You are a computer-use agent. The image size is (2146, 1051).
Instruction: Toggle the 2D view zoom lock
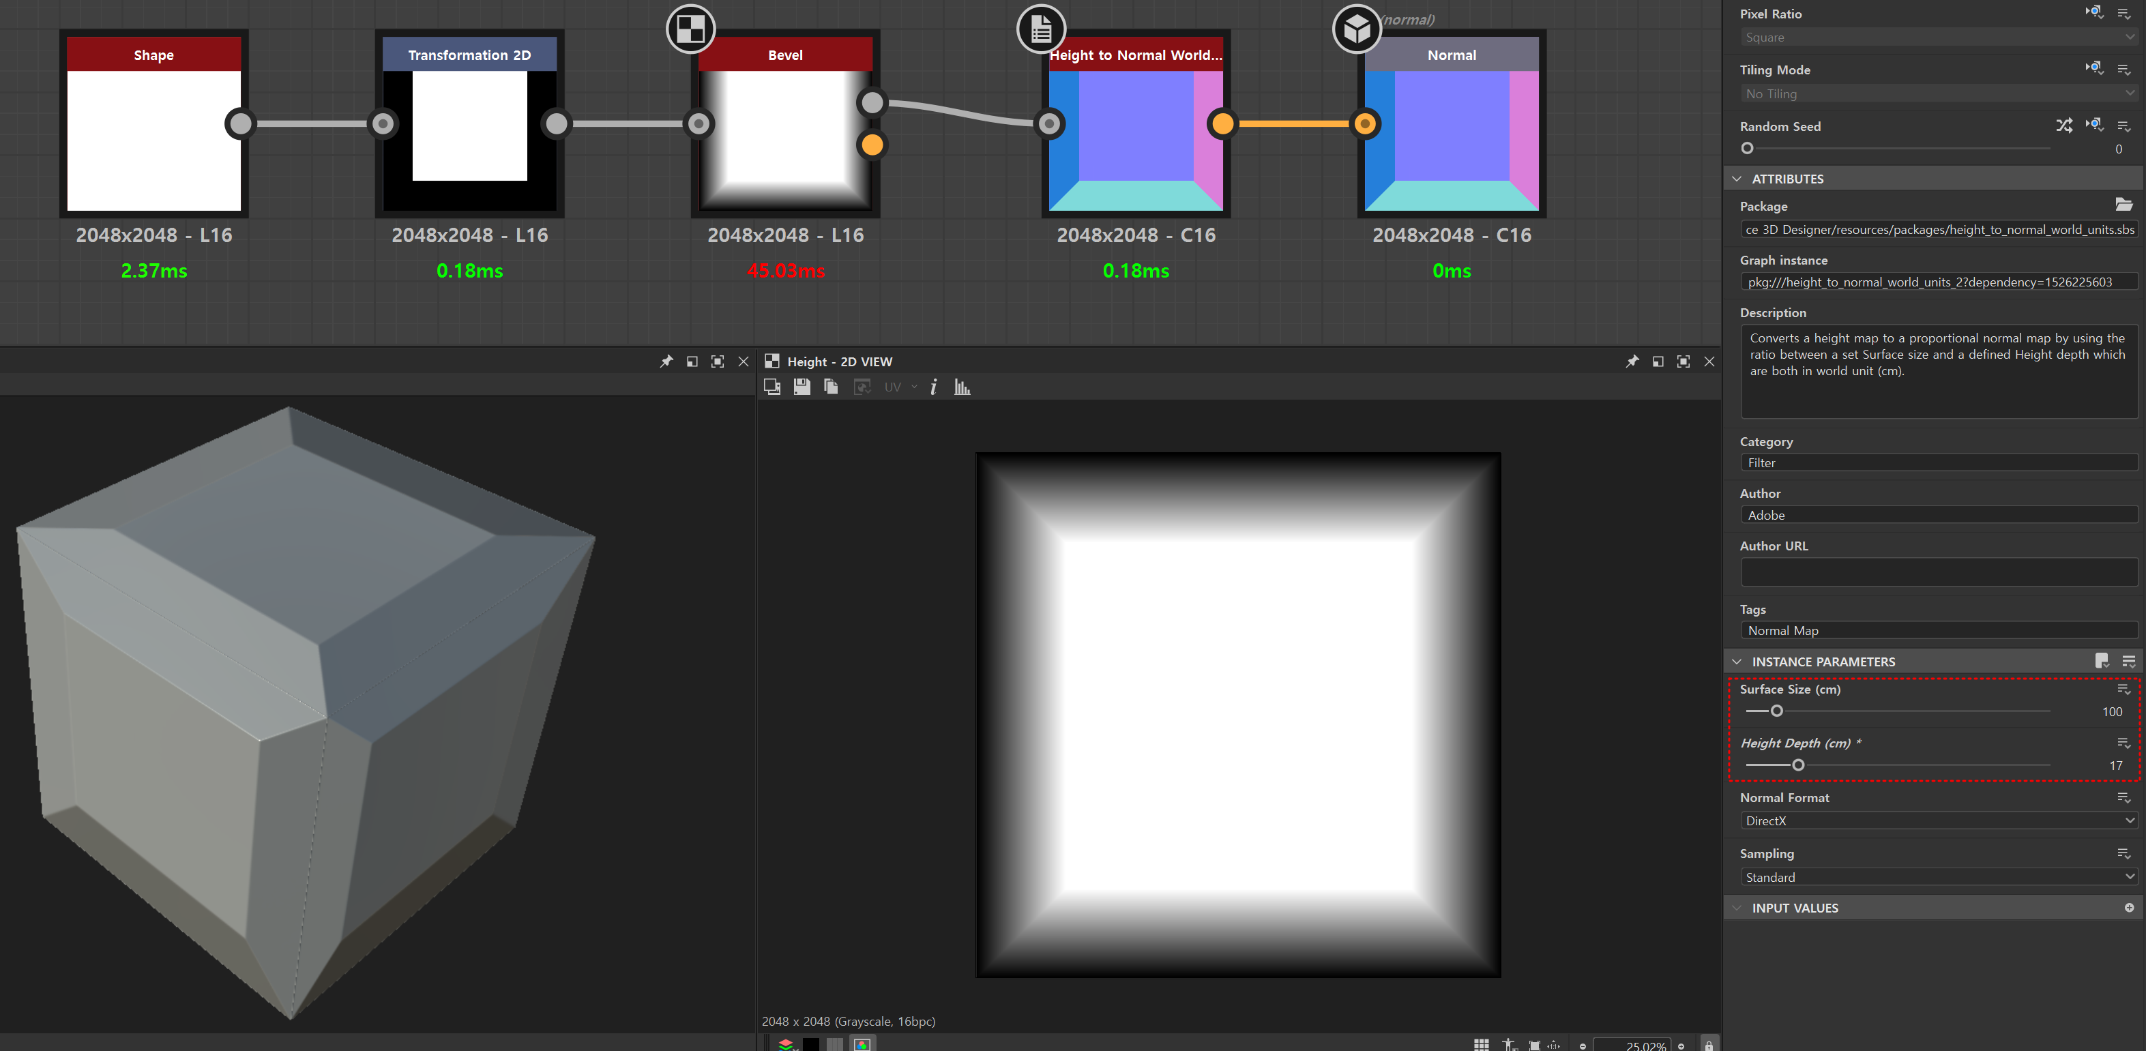coord(1709,1045)
